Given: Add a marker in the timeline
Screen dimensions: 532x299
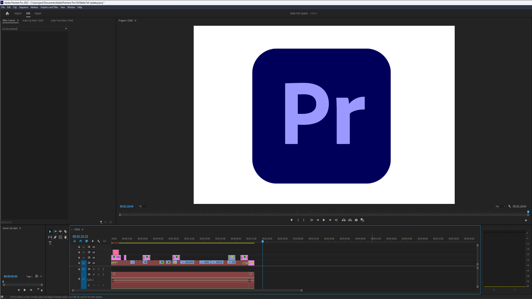Looking at the screenshot, I should pos(93,241).
